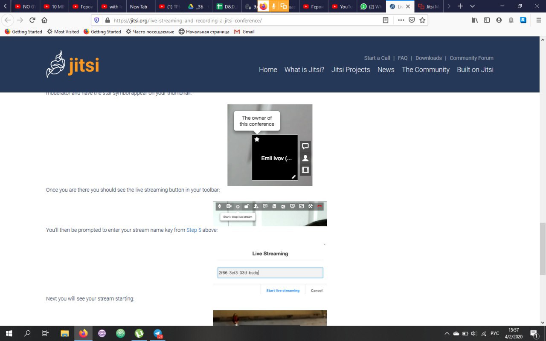Viewport: 546px width, 341px height.
Task: Click the owner-of-conference thumbnail image
Action: click(270, 145)
